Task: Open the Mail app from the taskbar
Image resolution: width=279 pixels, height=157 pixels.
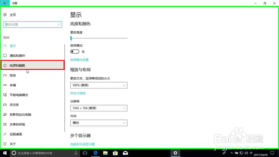Action: pos(125,153)
